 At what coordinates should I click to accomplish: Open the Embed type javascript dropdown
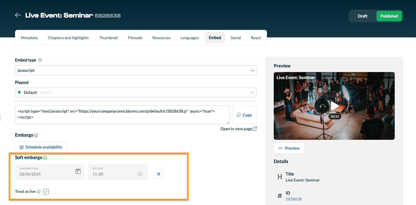tap(136, 70)
